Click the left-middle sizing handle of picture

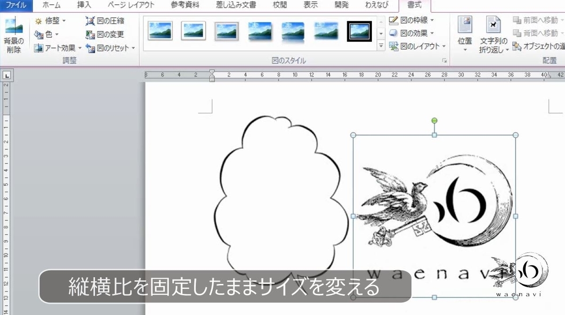pos(353,216)
